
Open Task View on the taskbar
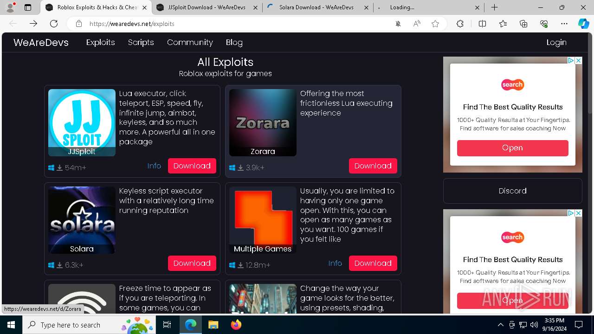(167, 325)
